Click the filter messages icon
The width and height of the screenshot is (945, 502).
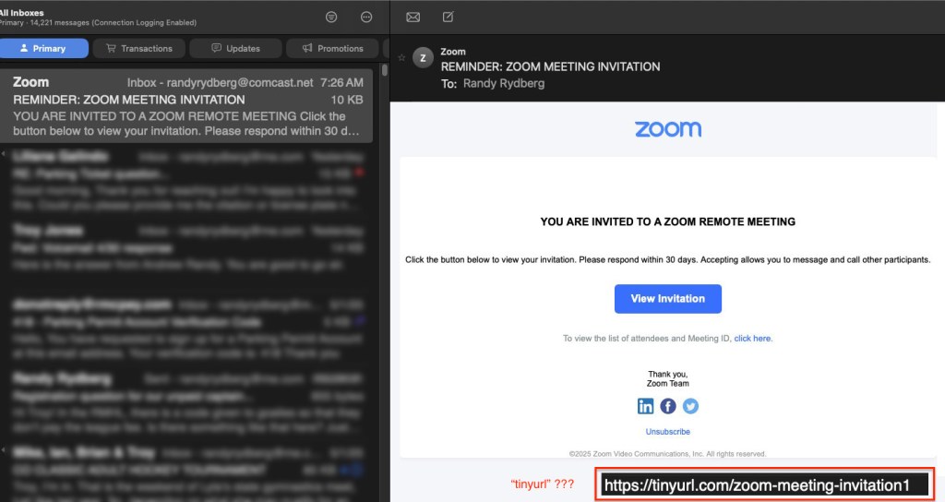[331, 17]
